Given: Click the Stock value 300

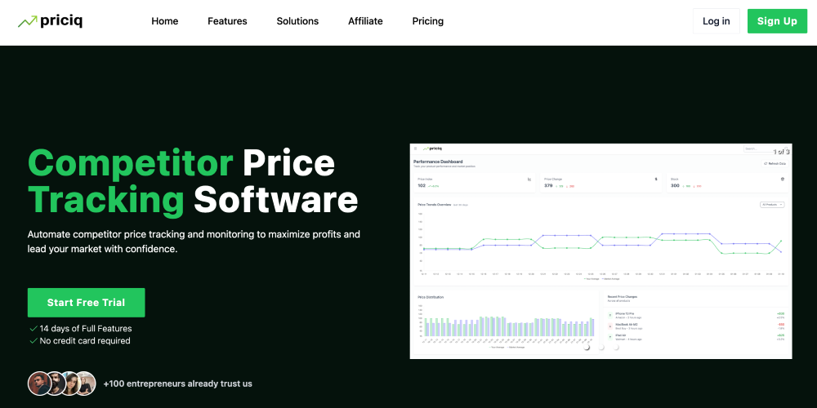Looking at the screenshot, I should click(675, 186).
